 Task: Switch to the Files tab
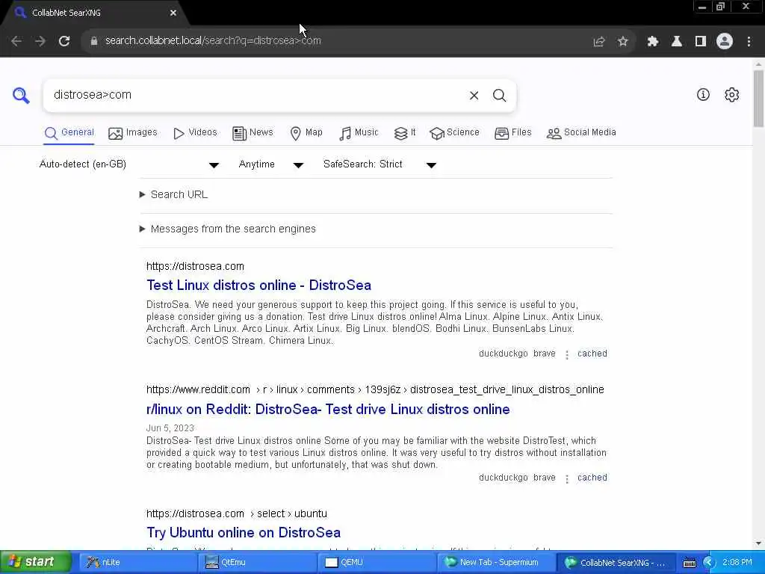[x=512, y=133]
